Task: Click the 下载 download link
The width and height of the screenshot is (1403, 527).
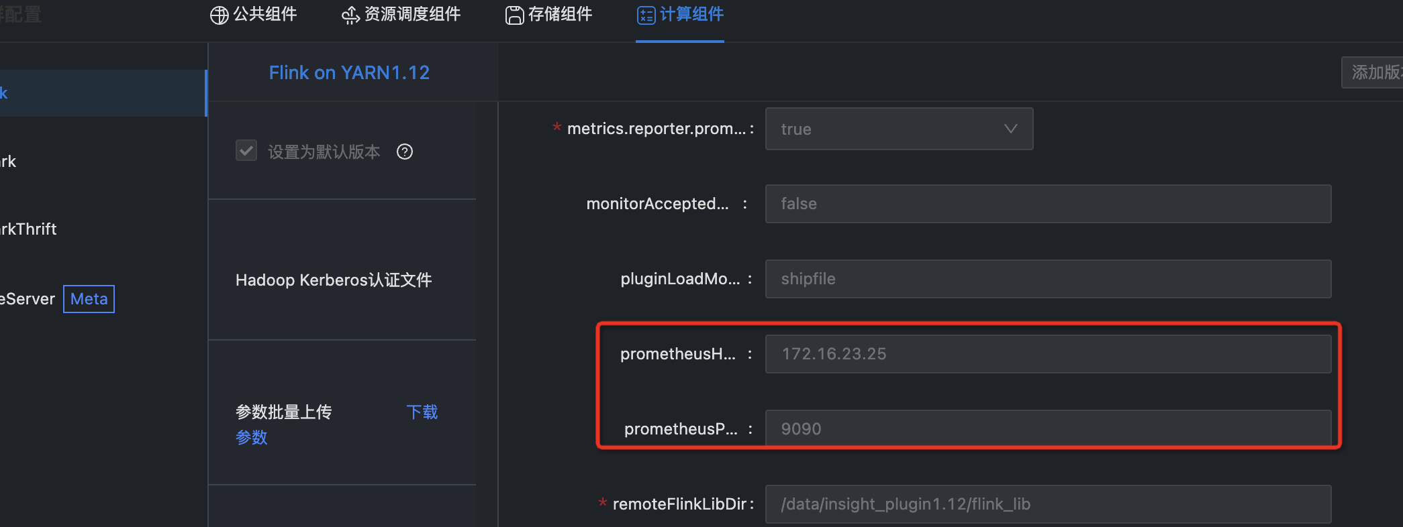Action: click(x=422, y=412)
